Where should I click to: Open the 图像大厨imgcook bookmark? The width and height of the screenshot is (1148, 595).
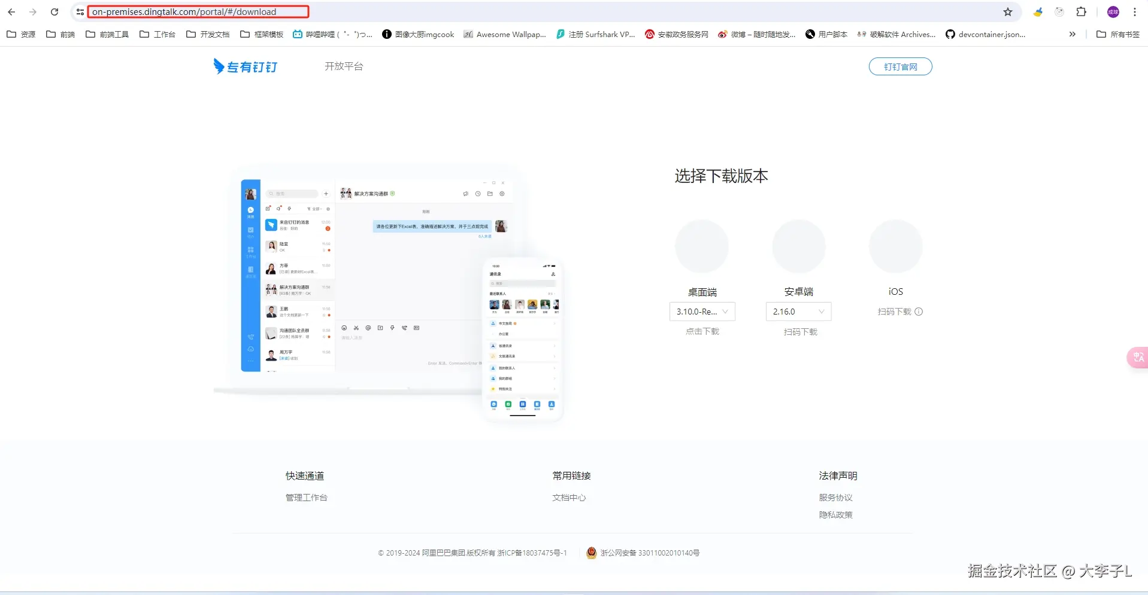[x=418, y=35]
